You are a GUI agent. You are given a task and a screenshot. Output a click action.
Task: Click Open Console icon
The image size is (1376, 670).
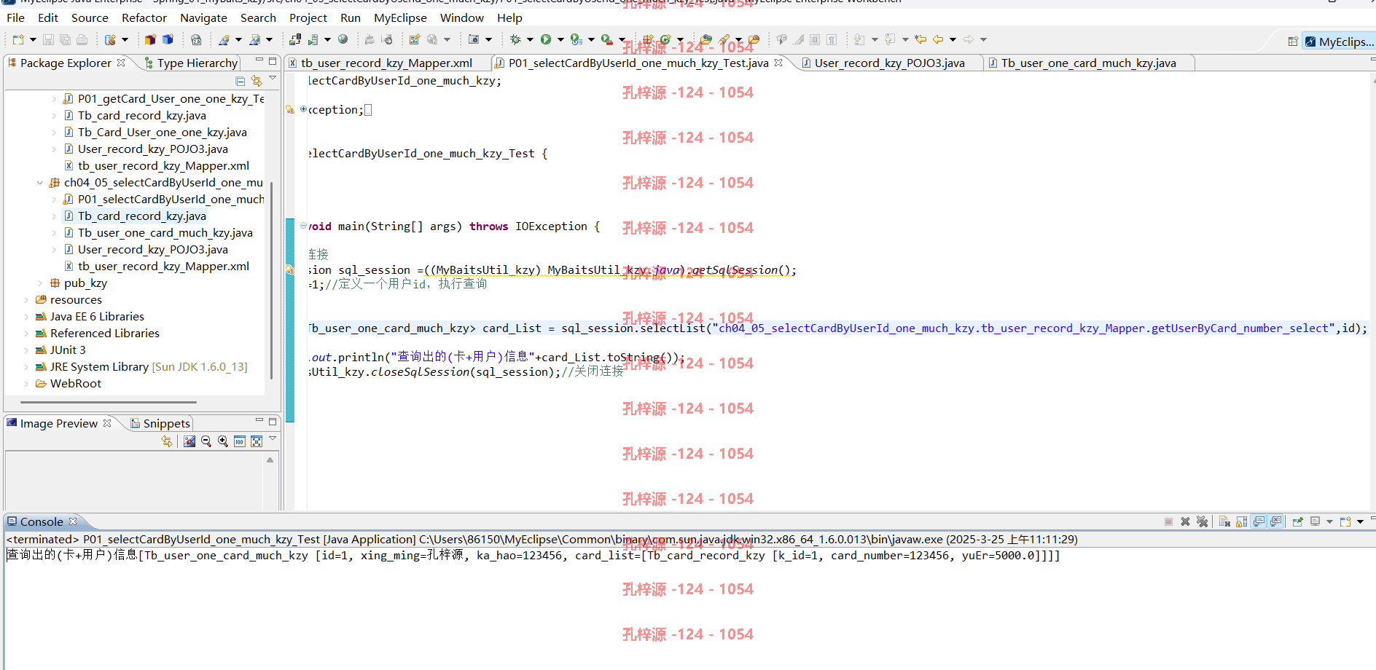point(1345,521)
